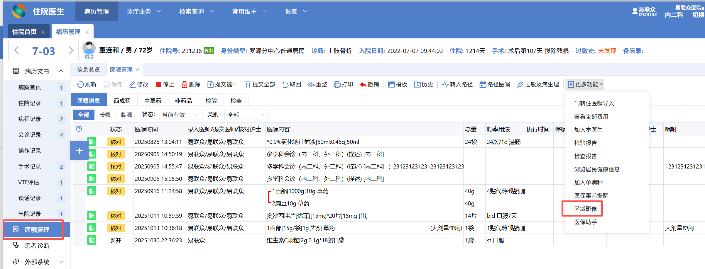Click the 模板 template icon

click(x=391, y=85)
